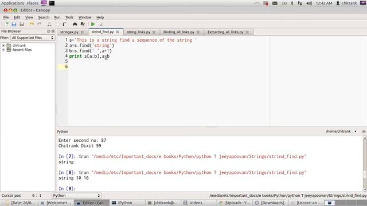Viewport: 367px width, 206px height.
Task: Close the strind_find.py tab
Action: click(x=118, y=32)
